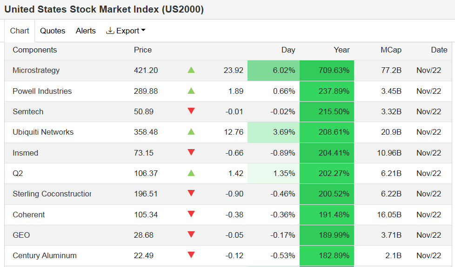This screenshot has height=267, width=455.
Task: Click the green up arrow next to Q2
Action: pos(191,173)
